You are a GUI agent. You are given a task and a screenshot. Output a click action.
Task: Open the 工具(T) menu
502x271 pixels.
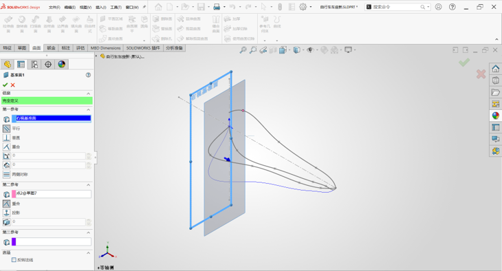(x=116, y=7)
